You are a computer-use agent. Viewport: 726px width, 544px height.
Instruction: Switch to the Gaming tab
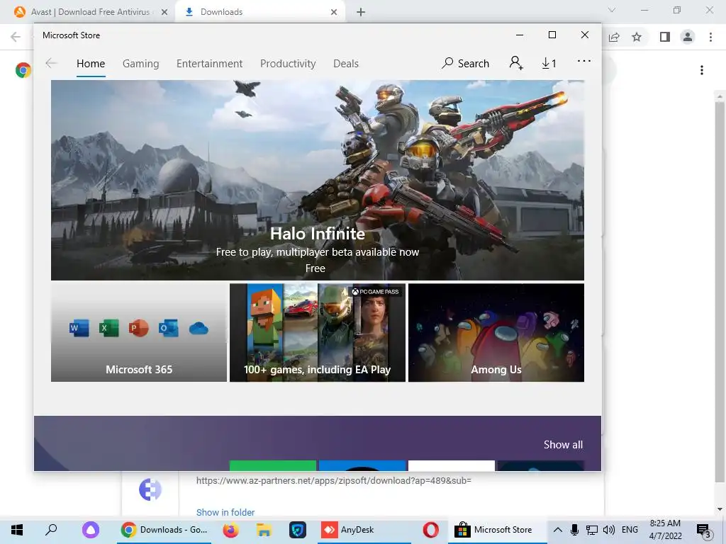(141, 64)
